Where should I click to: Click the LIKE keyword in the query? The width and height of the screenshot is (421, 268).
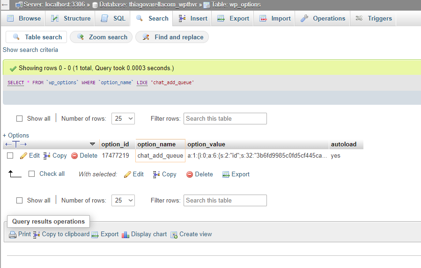click(x=142, y=83)
